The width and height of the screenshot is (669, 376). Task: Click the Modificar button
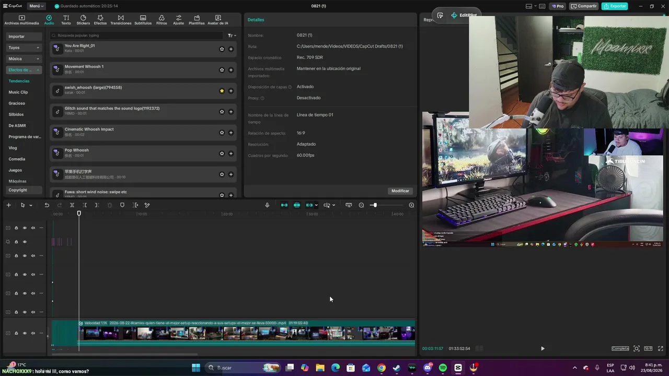click(400, 191)
